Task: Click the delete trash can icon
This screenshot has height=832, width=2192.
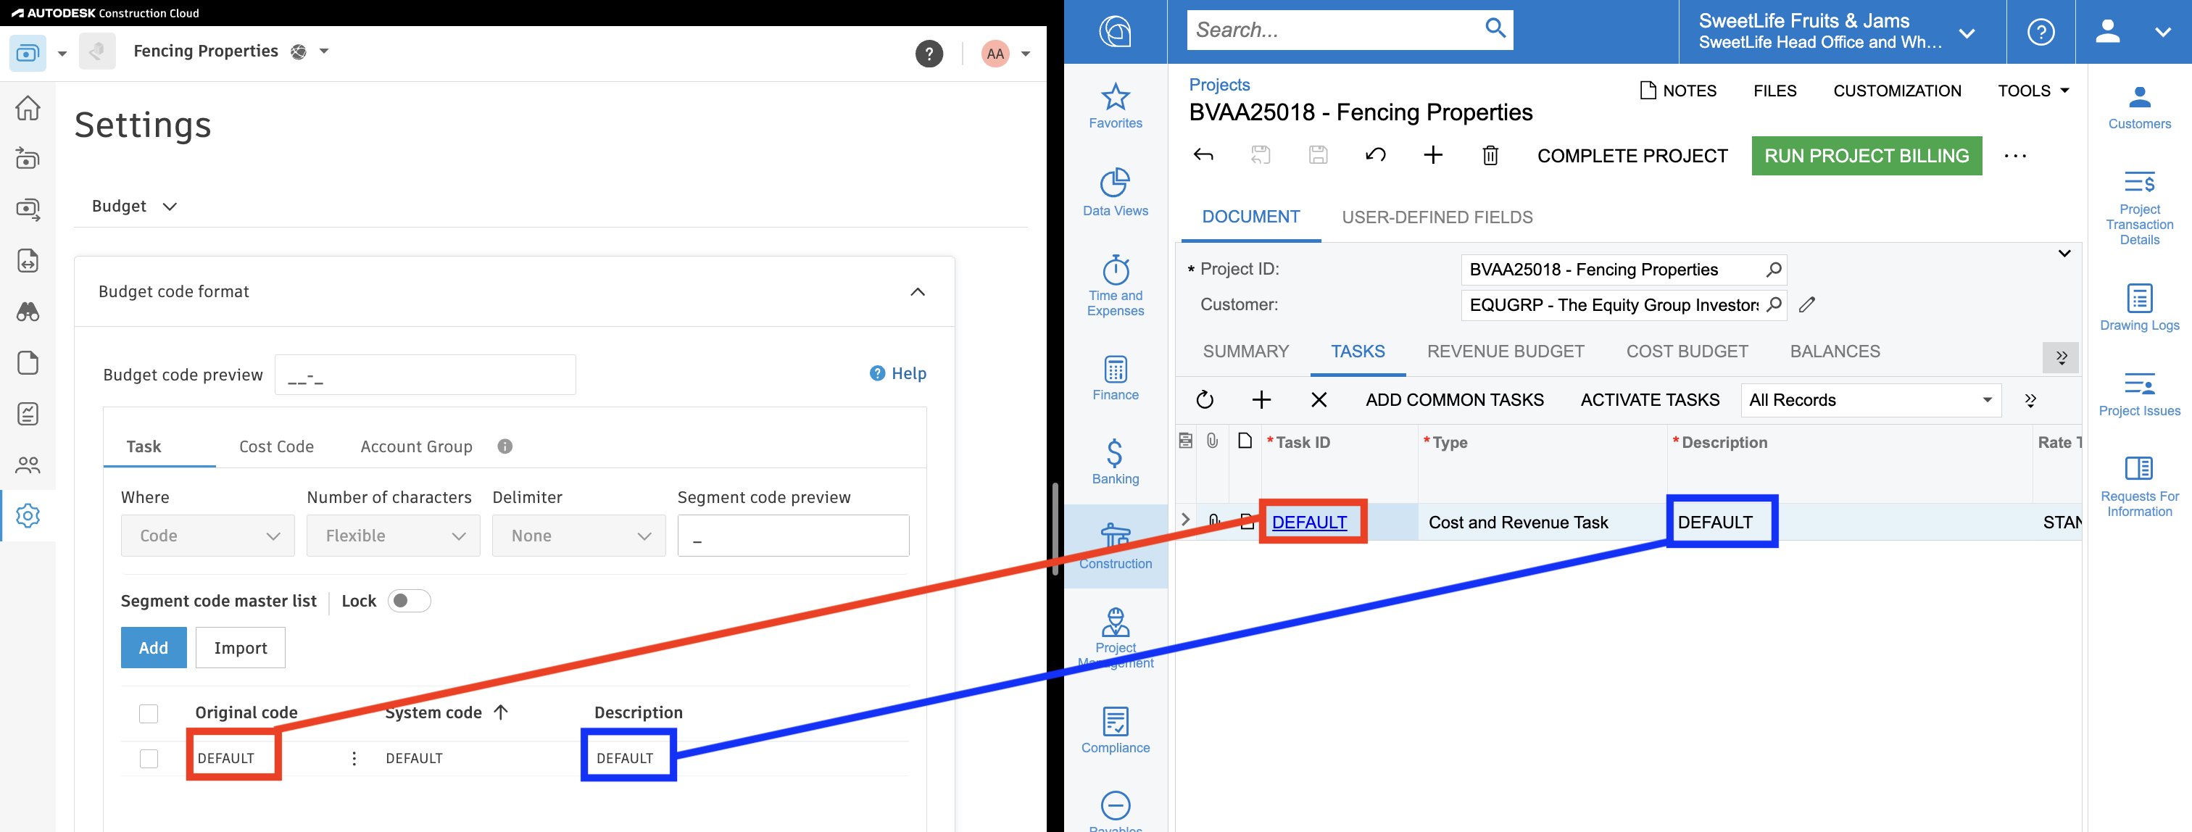Action: coord(1490,156)
